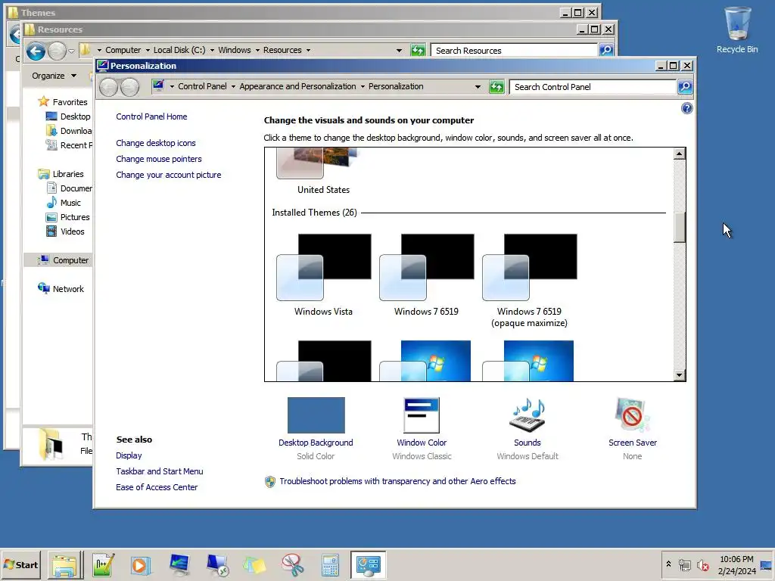This screenshot has width=775, height=581.
Task: Launch Snipping Tool from the taskbar
Action: pos(293,565)
